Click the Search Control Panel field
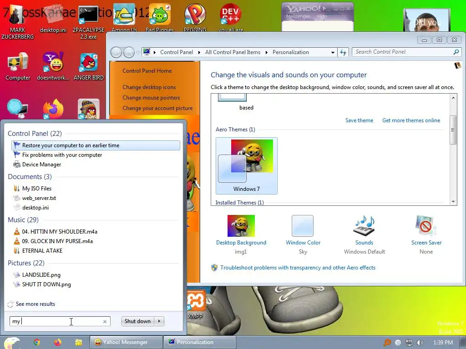 point(403,52)
